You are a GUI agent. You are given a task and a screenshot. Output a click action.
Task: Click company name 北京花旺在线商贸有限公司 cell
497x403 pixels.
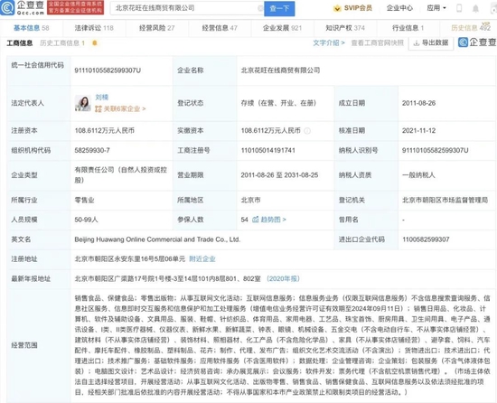pyautogui.click(x=280, y=70)
